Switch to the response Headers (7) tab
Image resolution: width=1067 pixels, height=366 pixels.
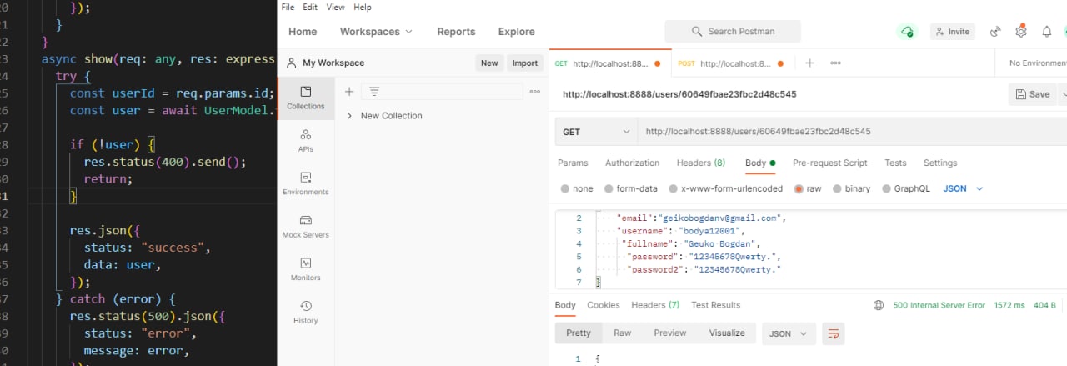[655, 305]
